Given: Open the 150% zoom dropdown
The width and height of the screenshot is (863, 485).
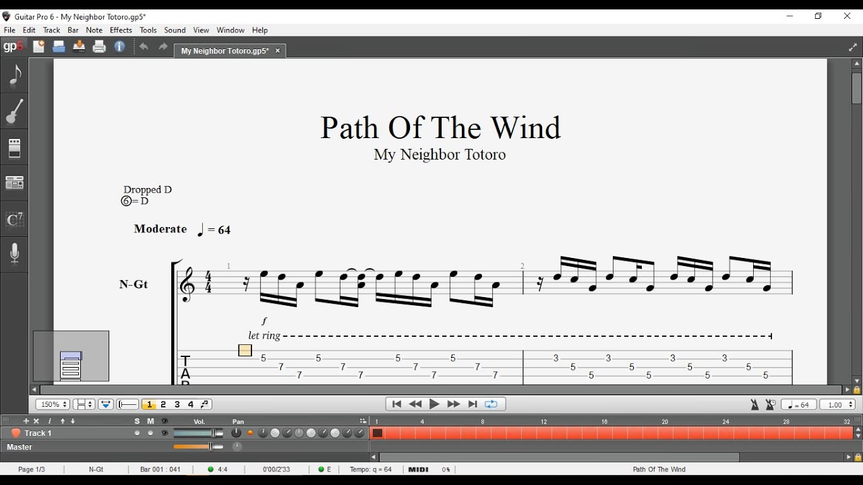Looking at the screenshot, I should pyautogui.click(x=53, y=405).
